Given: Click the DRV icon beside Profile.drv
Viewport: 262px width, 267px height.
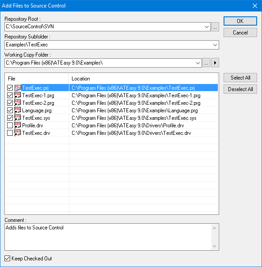Looking at the screenshot, I should coord(18,126).
